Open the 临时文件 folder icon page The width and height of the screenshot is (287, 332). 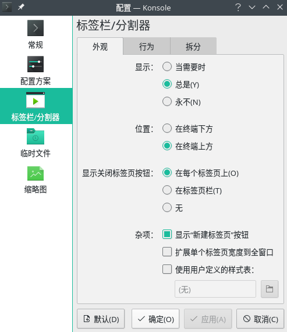click(x=36, y=136)
